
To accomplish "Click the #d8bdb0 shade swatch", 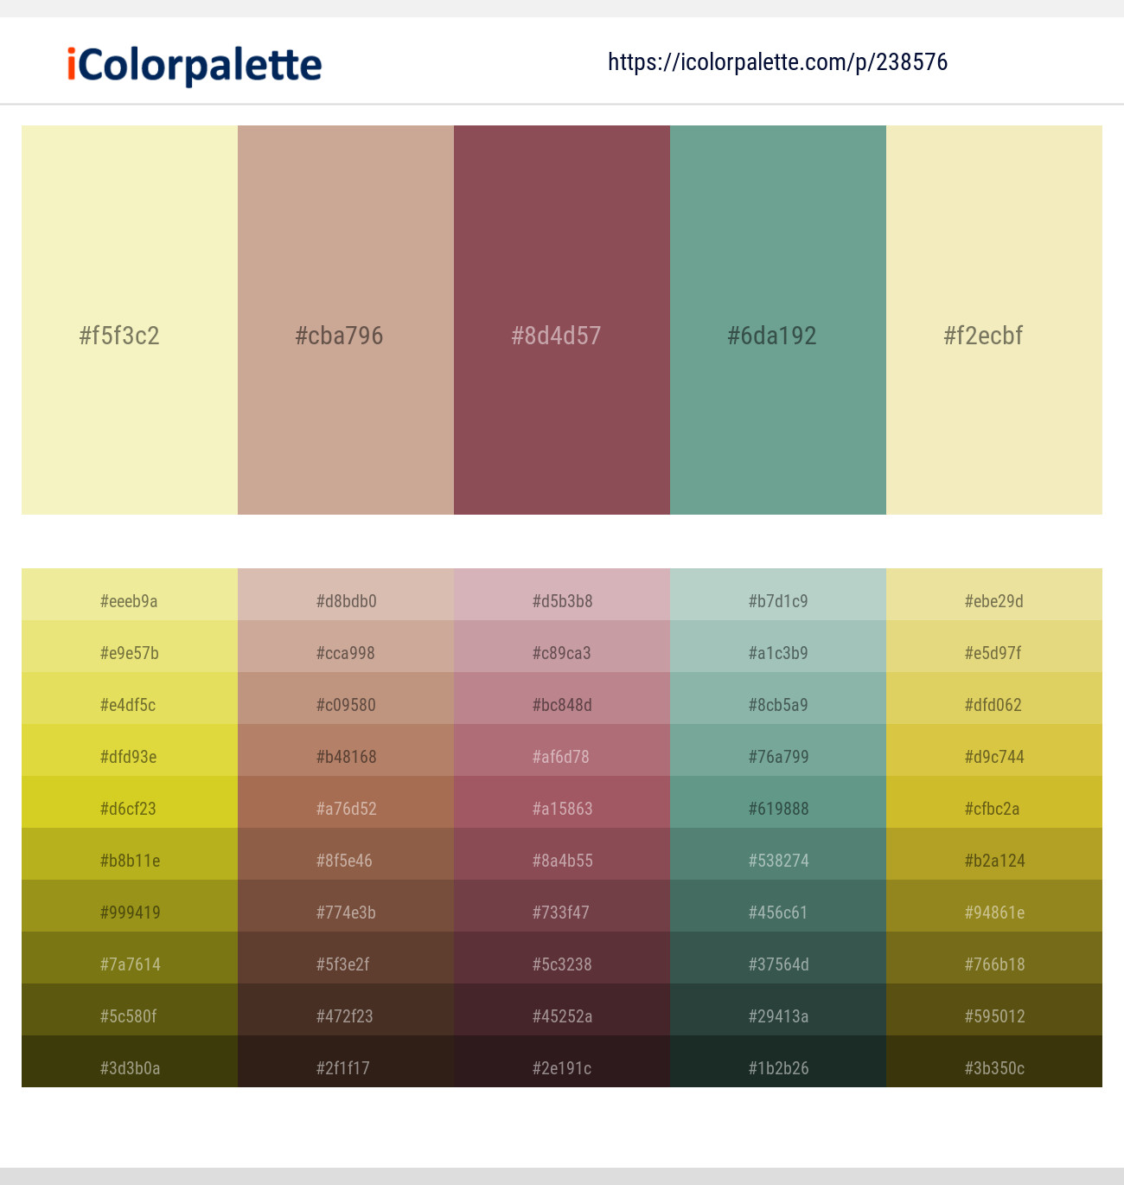I will pos(345,601).
